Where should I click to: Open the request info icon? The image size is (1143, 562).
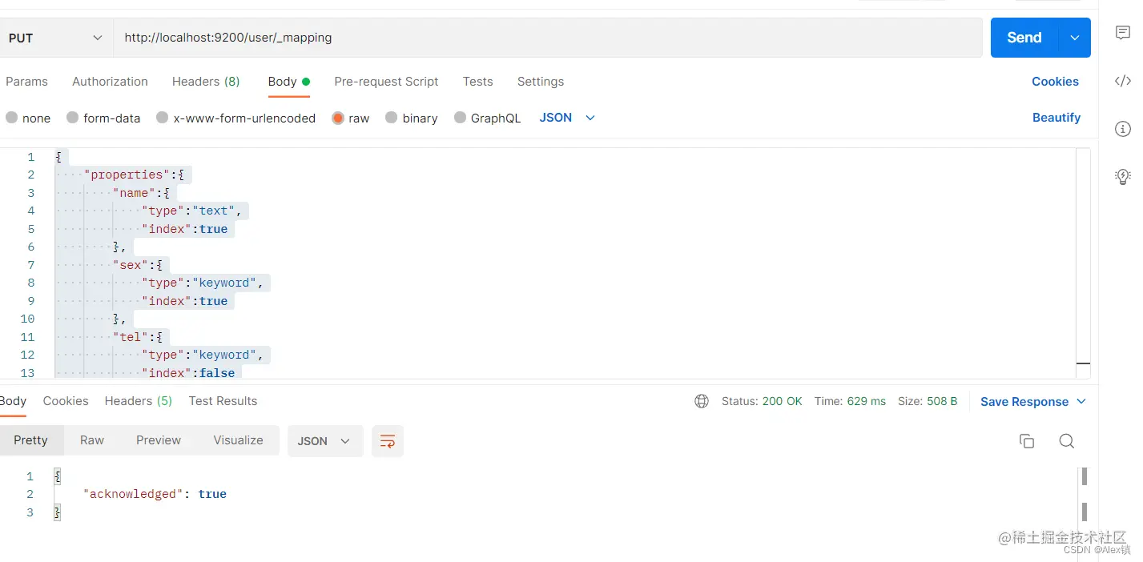click(1123, 129)
